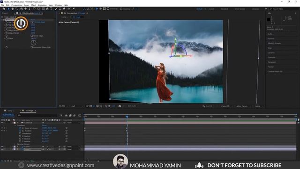Open the Half resolution dropdown

click(x=77, y=106)
